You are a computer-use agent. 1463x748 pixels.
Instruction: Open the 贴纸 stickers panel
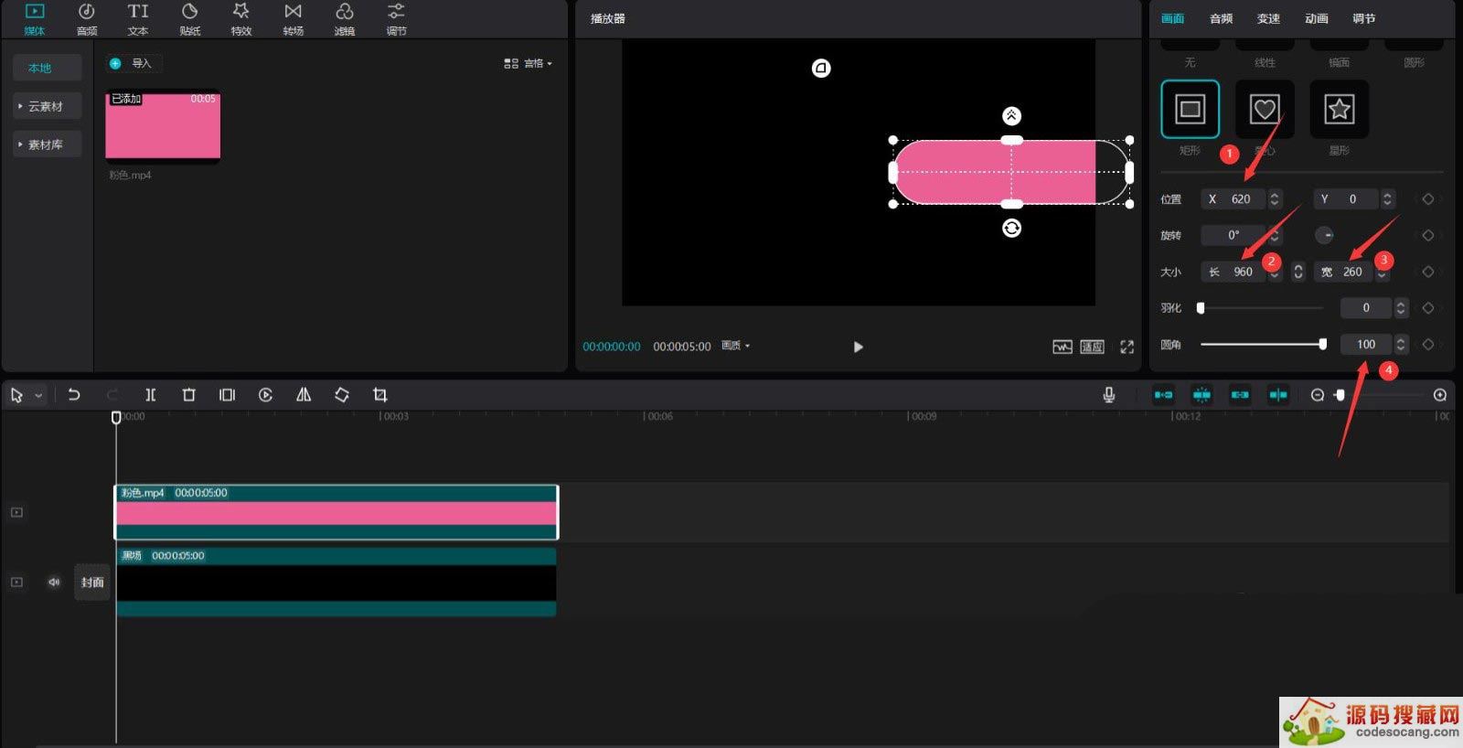pos(189,19)
